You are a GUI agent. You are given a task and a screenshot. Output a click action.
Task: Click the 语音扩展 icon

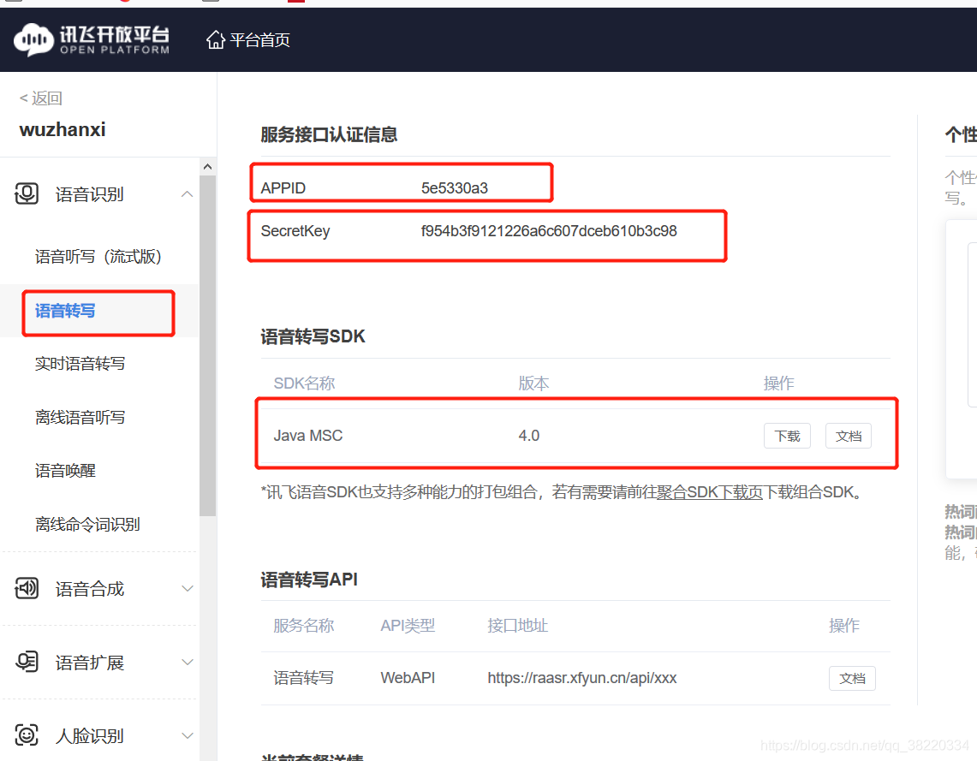[x=27, y=662]
